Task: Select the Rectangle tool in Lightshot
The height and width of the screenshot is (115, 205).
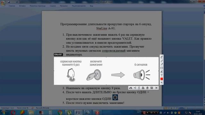Action: pyautogui.click(x=161, y=68)
